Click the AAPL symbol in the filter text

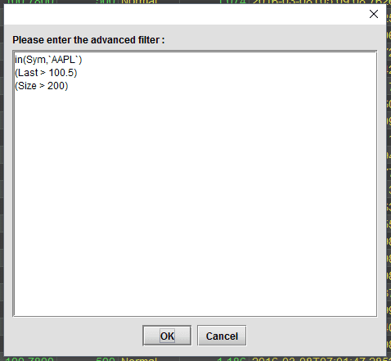[63, 60]
